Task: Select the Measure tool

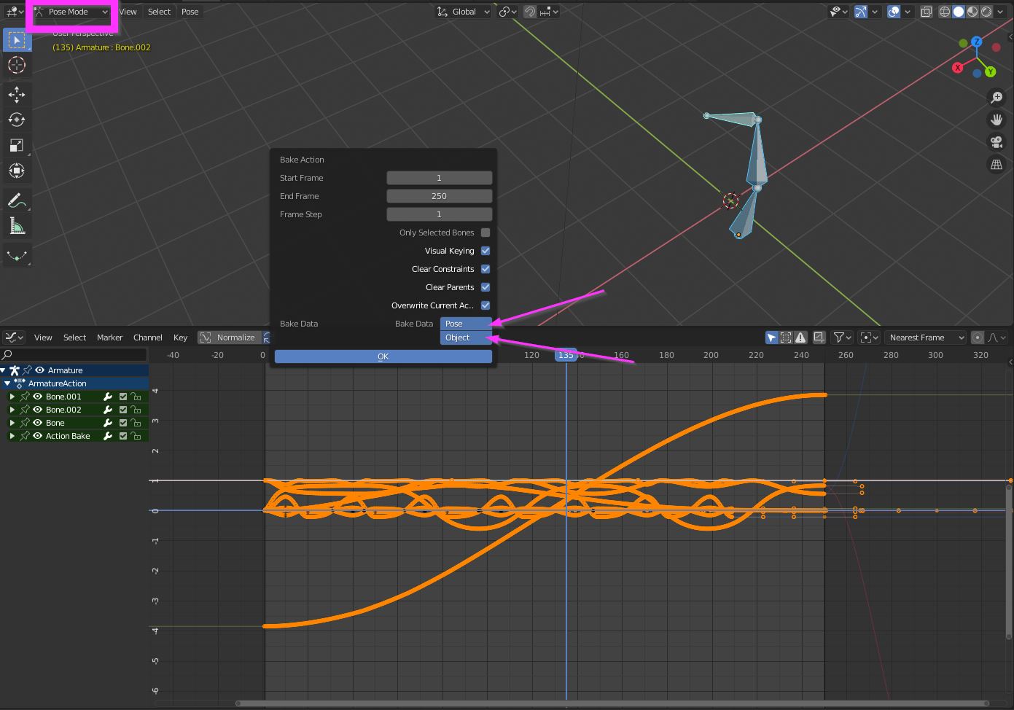Action: [x=17, y=226]
